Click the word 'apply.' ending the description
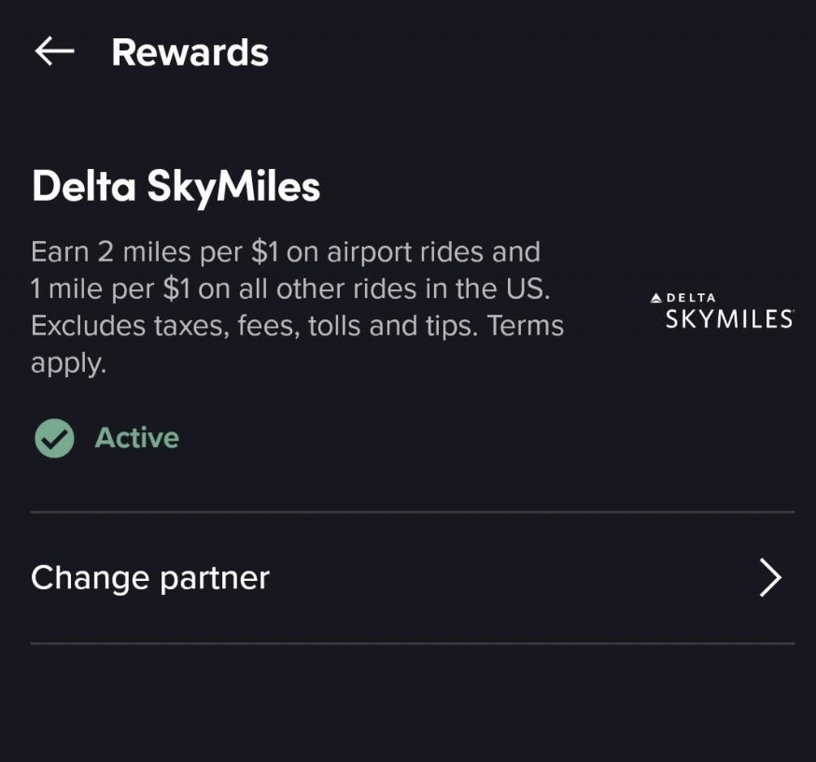Screen dimensions: 816x762 [x=68, y=364]
